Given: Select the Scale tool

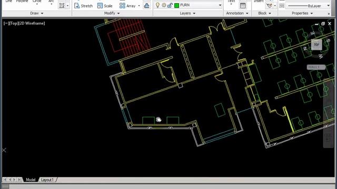Looking at the screenshot, I should click(105, 6).
